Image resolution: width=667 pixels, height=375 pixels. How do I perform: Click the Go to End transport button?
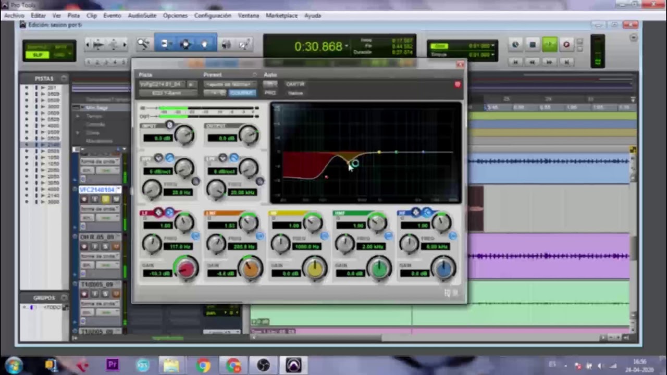click(x=566, y=61)
